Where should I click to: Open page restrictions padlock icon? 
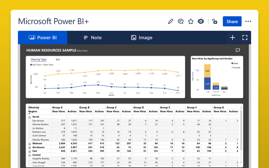coord(214,22)
